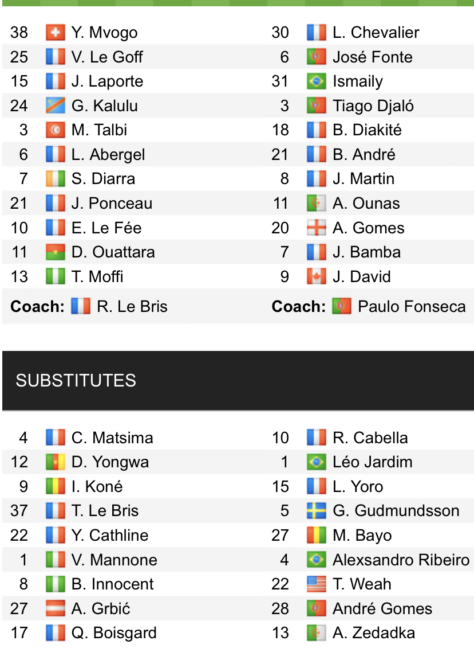The height and width of the screenshot is (656, 474).
Task: Click the USA flag next to T. Weah
Action: click(316, 584)
